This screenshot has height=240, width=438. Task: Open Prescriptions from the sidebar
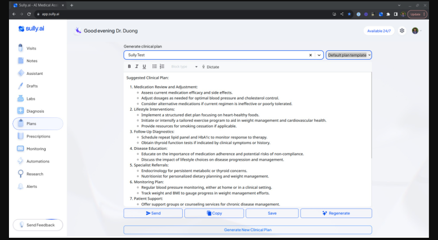[x=38, y=136]
